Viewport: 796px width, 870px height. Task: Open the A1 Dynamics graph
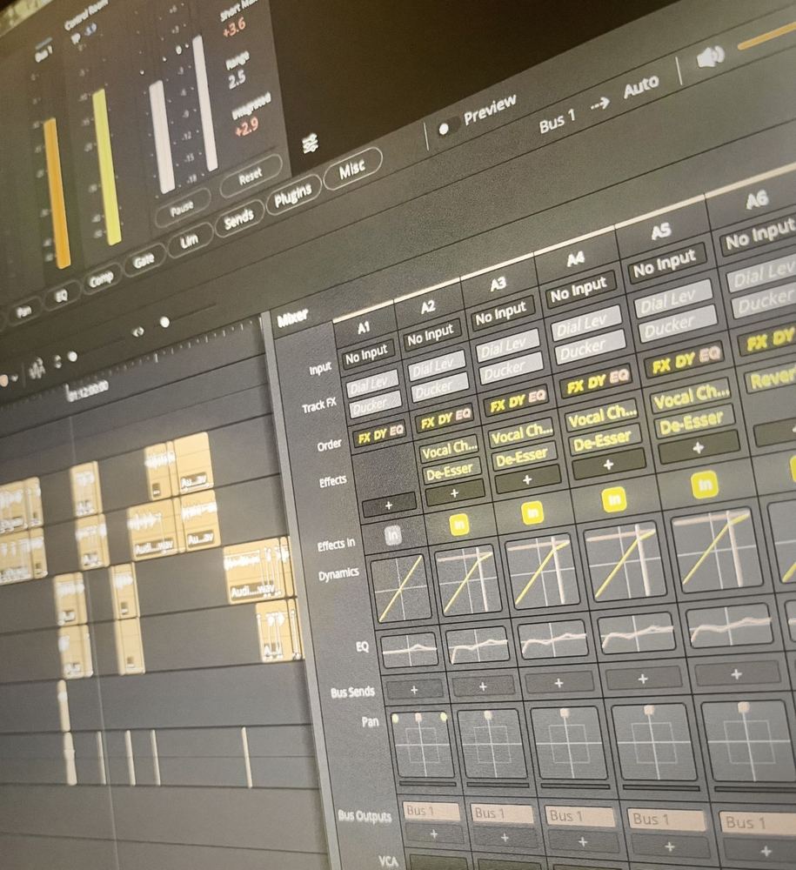click(400, 587)
